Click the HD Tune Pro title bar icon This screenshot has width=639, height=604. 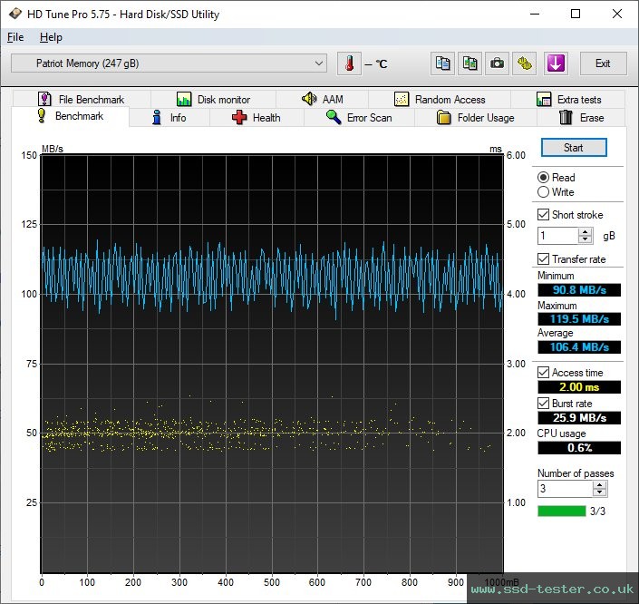15,14
